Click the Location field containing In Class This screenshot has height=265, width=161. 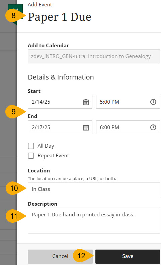pos(94,189)
